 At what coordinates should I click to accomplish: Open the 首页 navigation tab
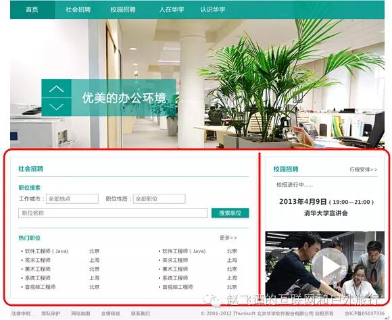[x=32, y=9]
